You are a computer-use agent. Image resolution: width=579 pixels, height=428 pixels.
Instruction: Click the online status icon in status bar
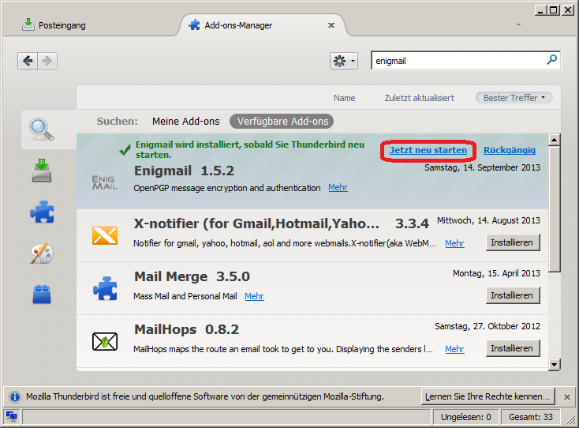[11, 416]
